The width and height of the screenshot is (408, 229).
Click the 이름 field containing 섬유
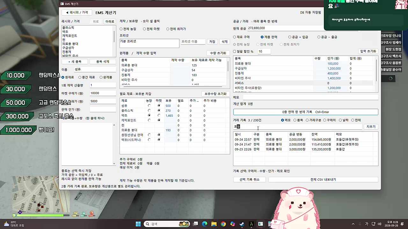pyautogui.click(x=95, y=69)
